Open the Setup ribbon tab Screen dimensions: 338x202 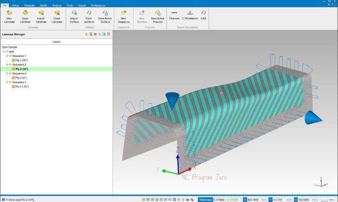click(x=15, y=5)
